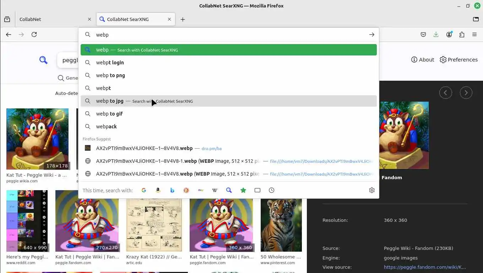
Task: Open peggle.fandom.com view source link
Action: point(425,267)
